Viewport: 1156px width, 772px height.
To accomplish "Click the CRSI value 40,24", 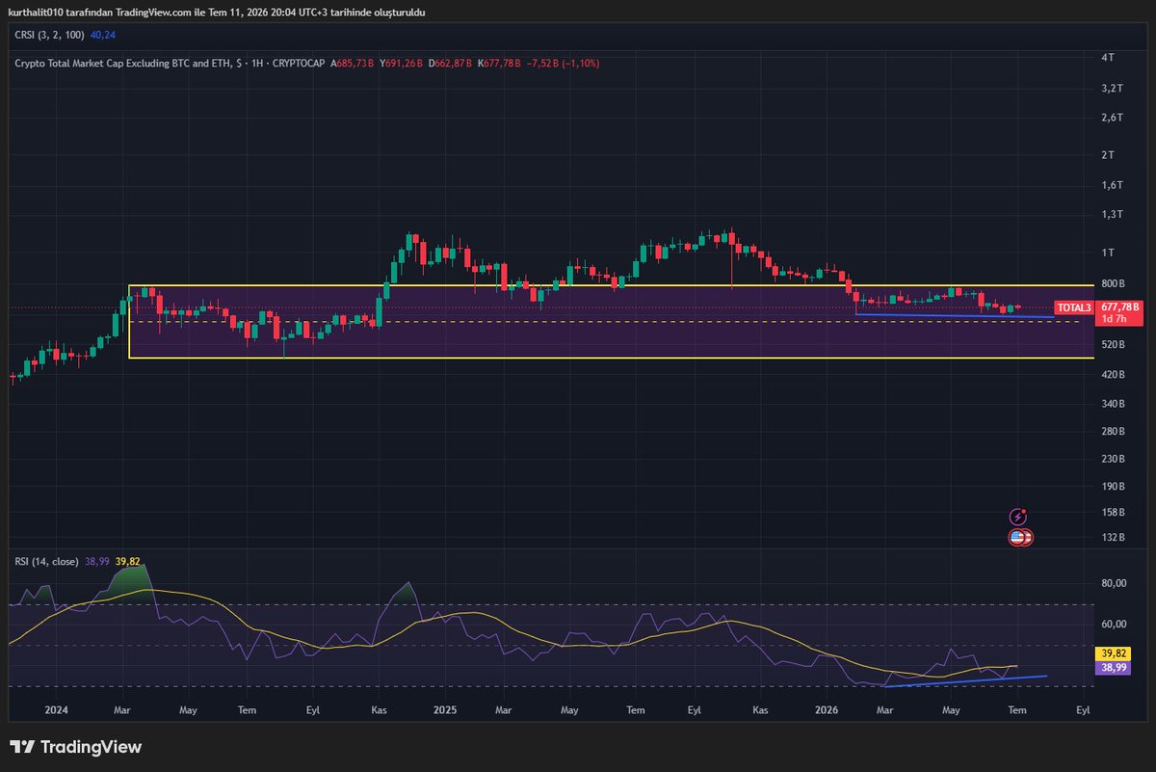I will point(102,34).
